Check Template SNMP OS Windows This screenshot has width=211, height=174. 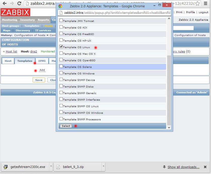click(61, 112)
